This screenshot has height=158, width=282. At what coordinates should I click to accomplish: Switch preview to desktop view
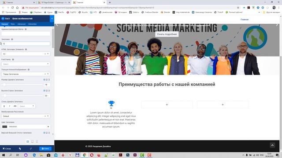(x=28, y=141)
